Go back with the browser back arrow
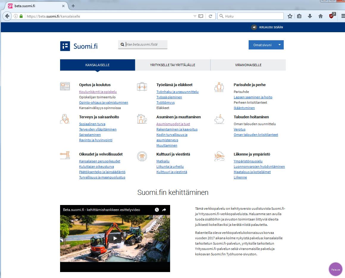This screenshot has height=278, width=345. tap(7, 16)
